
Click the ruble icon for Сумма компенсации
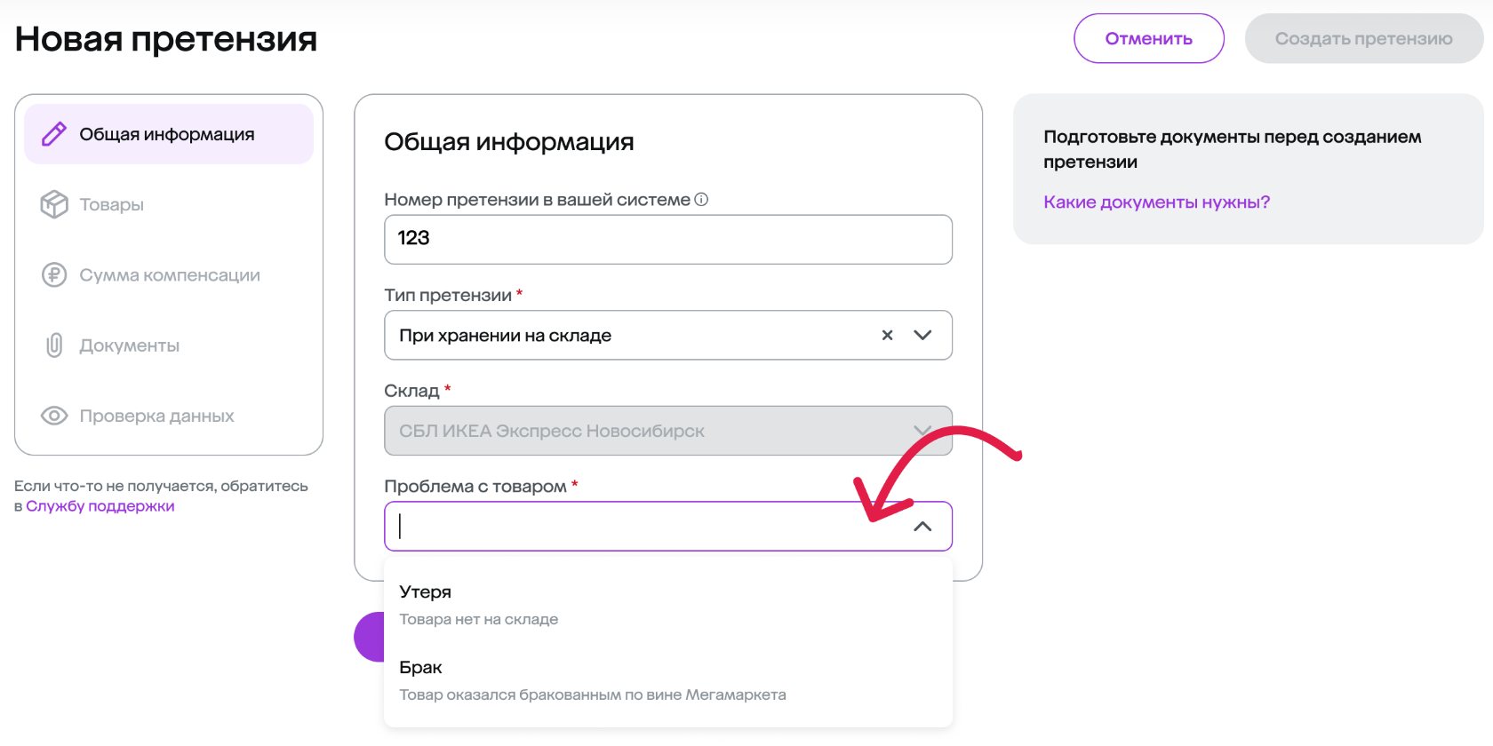click(54, 274)
